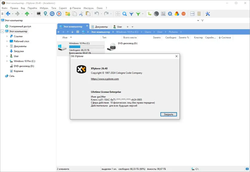Collapse Этот компьютер tree node
Screen dimensions: 250x172
click(2, 31)
